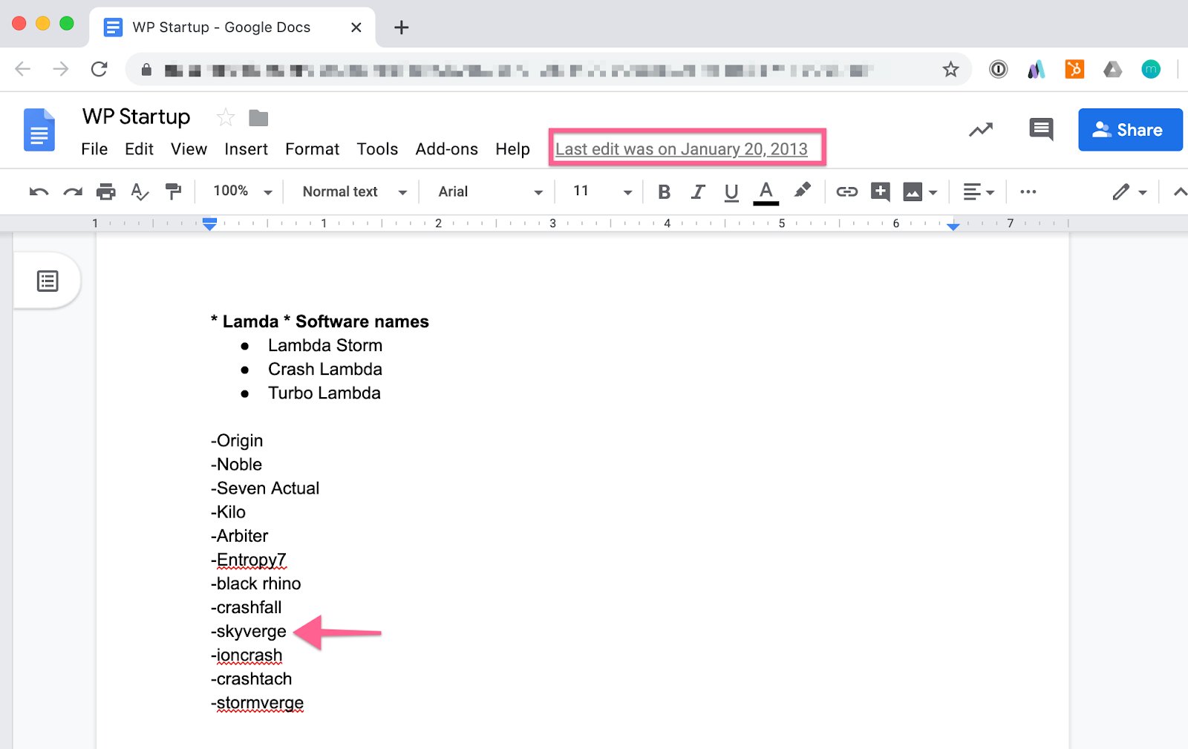Collapse the menus with up chevron
The image size is (1188, 749).
click(1179, 192)
